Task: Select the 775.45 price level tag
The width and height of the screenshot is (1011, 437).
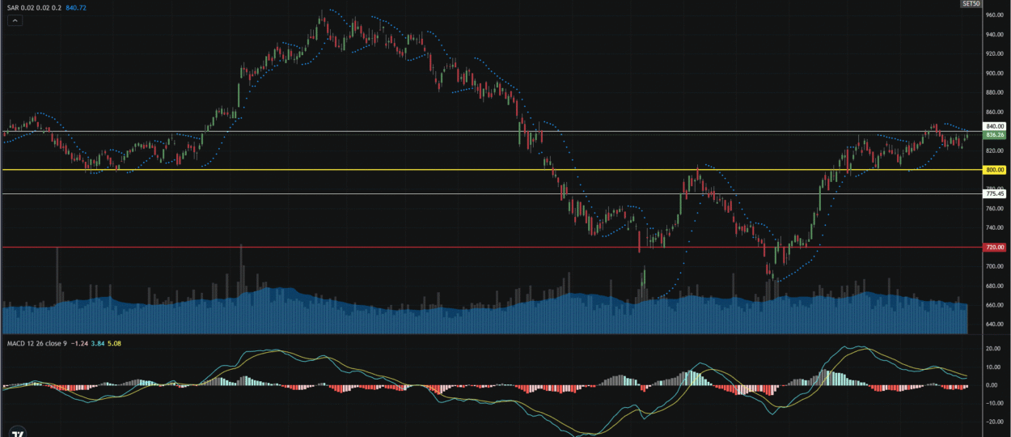Action: click(x=994, y=193)
